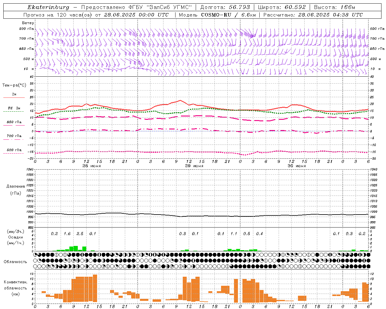
Task: Click the 28 июня date label
Action: pyautogui.click(x=91, y=166)
